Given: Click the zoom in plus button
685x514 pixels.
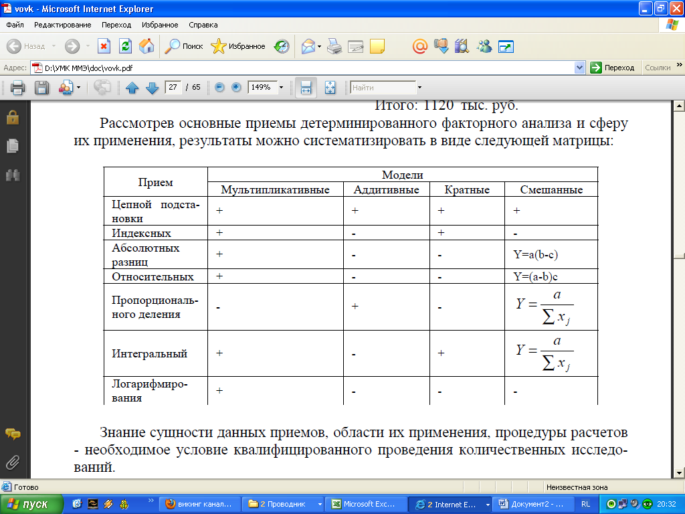Looking at the screenshot, I should (x=235, y=87).
